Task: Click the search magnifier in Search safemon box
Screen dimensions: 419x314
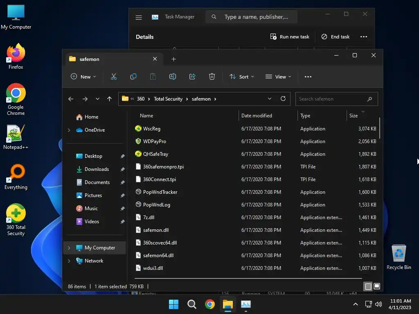Action: 369,99
